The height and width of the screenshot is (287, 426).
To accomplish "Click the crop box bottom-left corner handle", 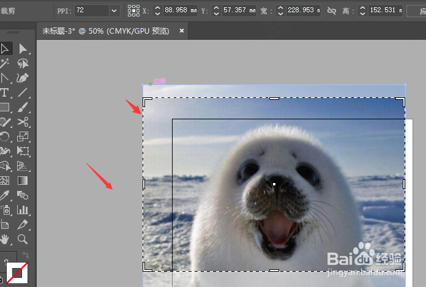I will point(147,267).
